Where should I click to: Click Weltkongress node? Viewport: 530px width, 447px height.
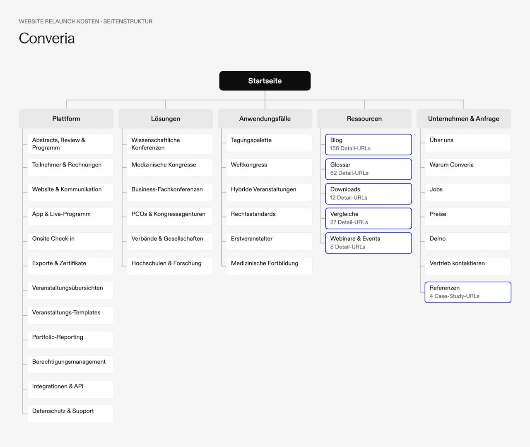(269, 167)
